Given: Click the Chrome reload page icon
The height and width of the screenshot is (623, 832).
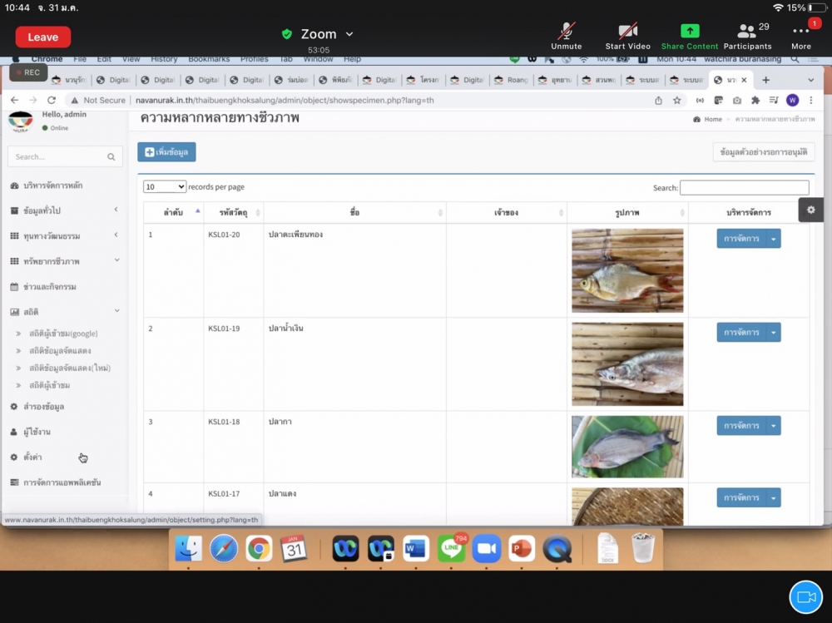Looking at the screenshot, I should (x=52, y=100).
